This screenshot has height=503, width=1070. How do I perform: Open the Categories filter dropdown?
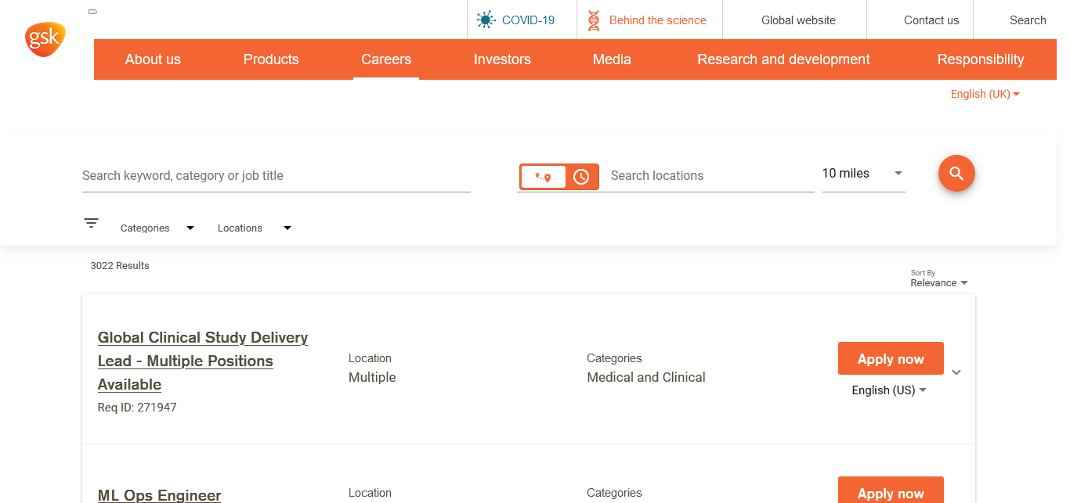click(157, 228)
